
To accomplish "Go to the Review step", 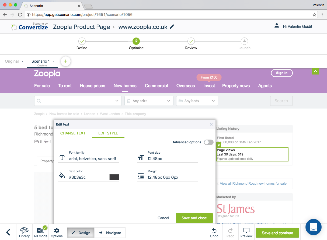I will pos(191,44).
